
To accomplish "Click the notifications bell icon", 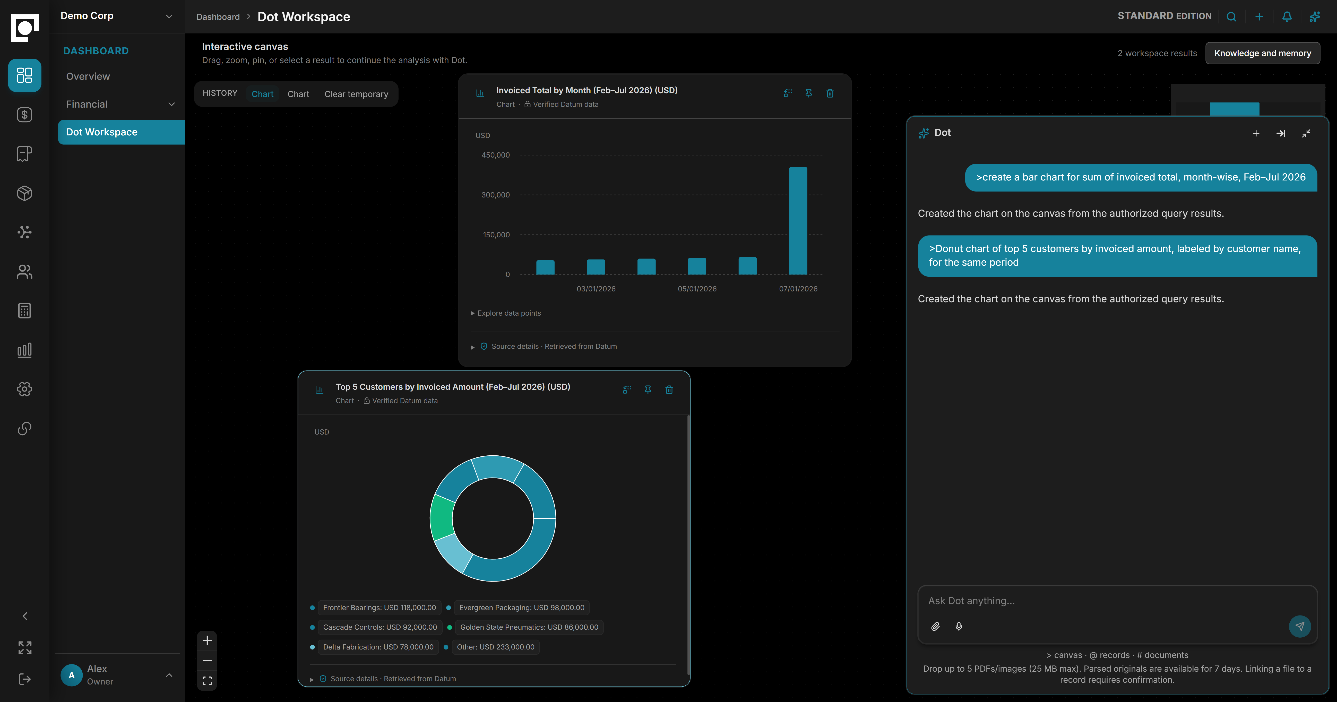I will [1287, 16].
